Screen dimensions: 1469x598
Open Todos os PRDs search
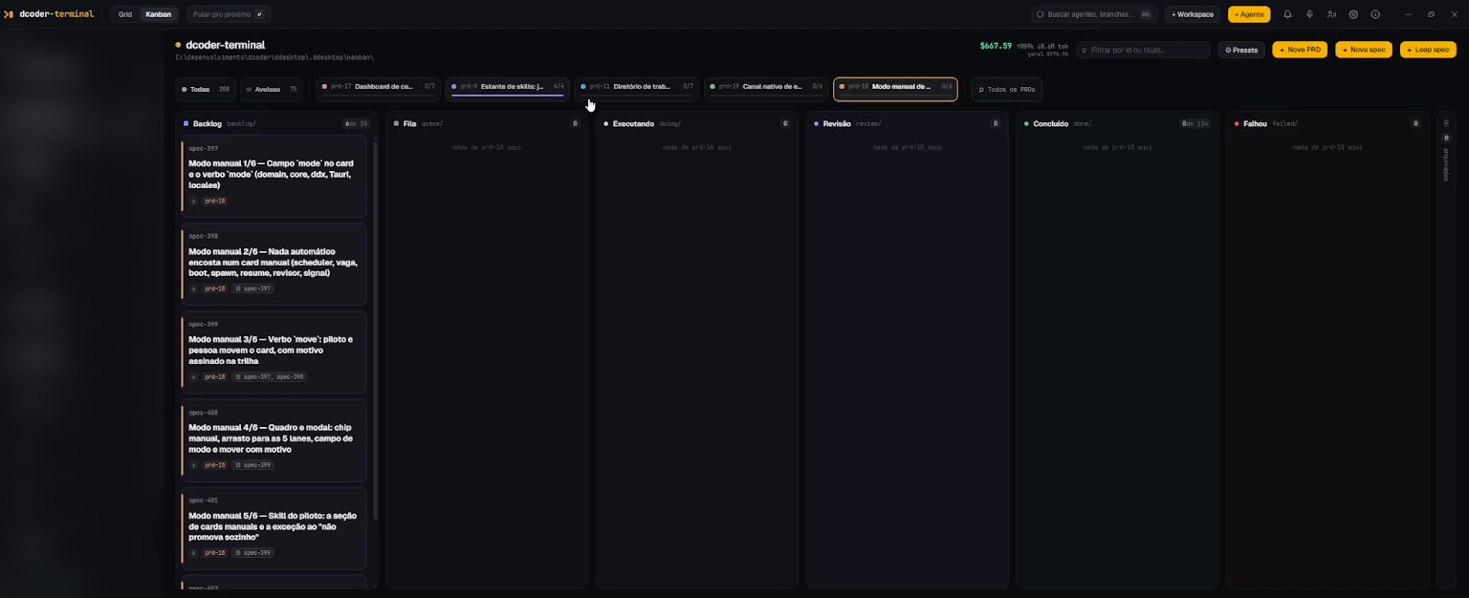click(x=1006, y=89)
